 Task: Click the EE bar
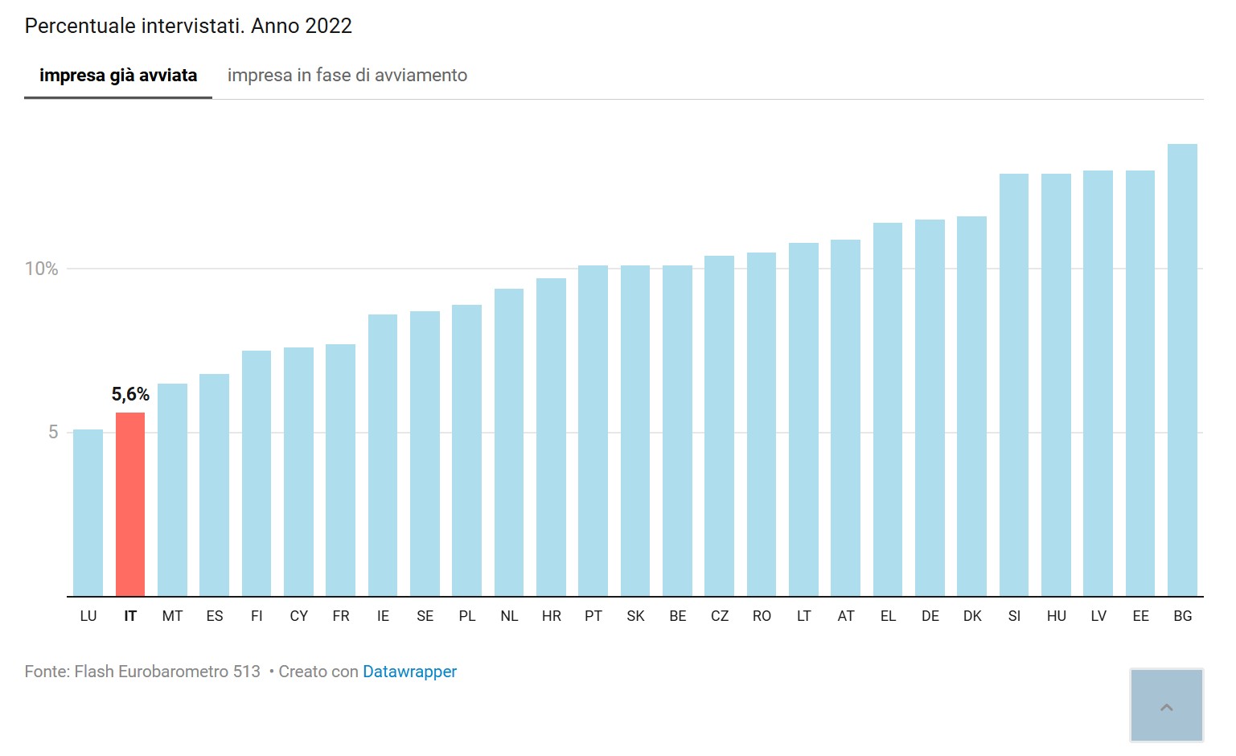coord(1140,384)
